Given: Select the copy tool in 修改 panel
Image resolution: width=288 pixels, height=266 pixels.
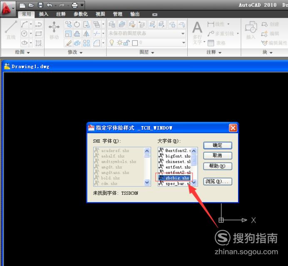Looking at the screenshot, I should tap(68, 24).
